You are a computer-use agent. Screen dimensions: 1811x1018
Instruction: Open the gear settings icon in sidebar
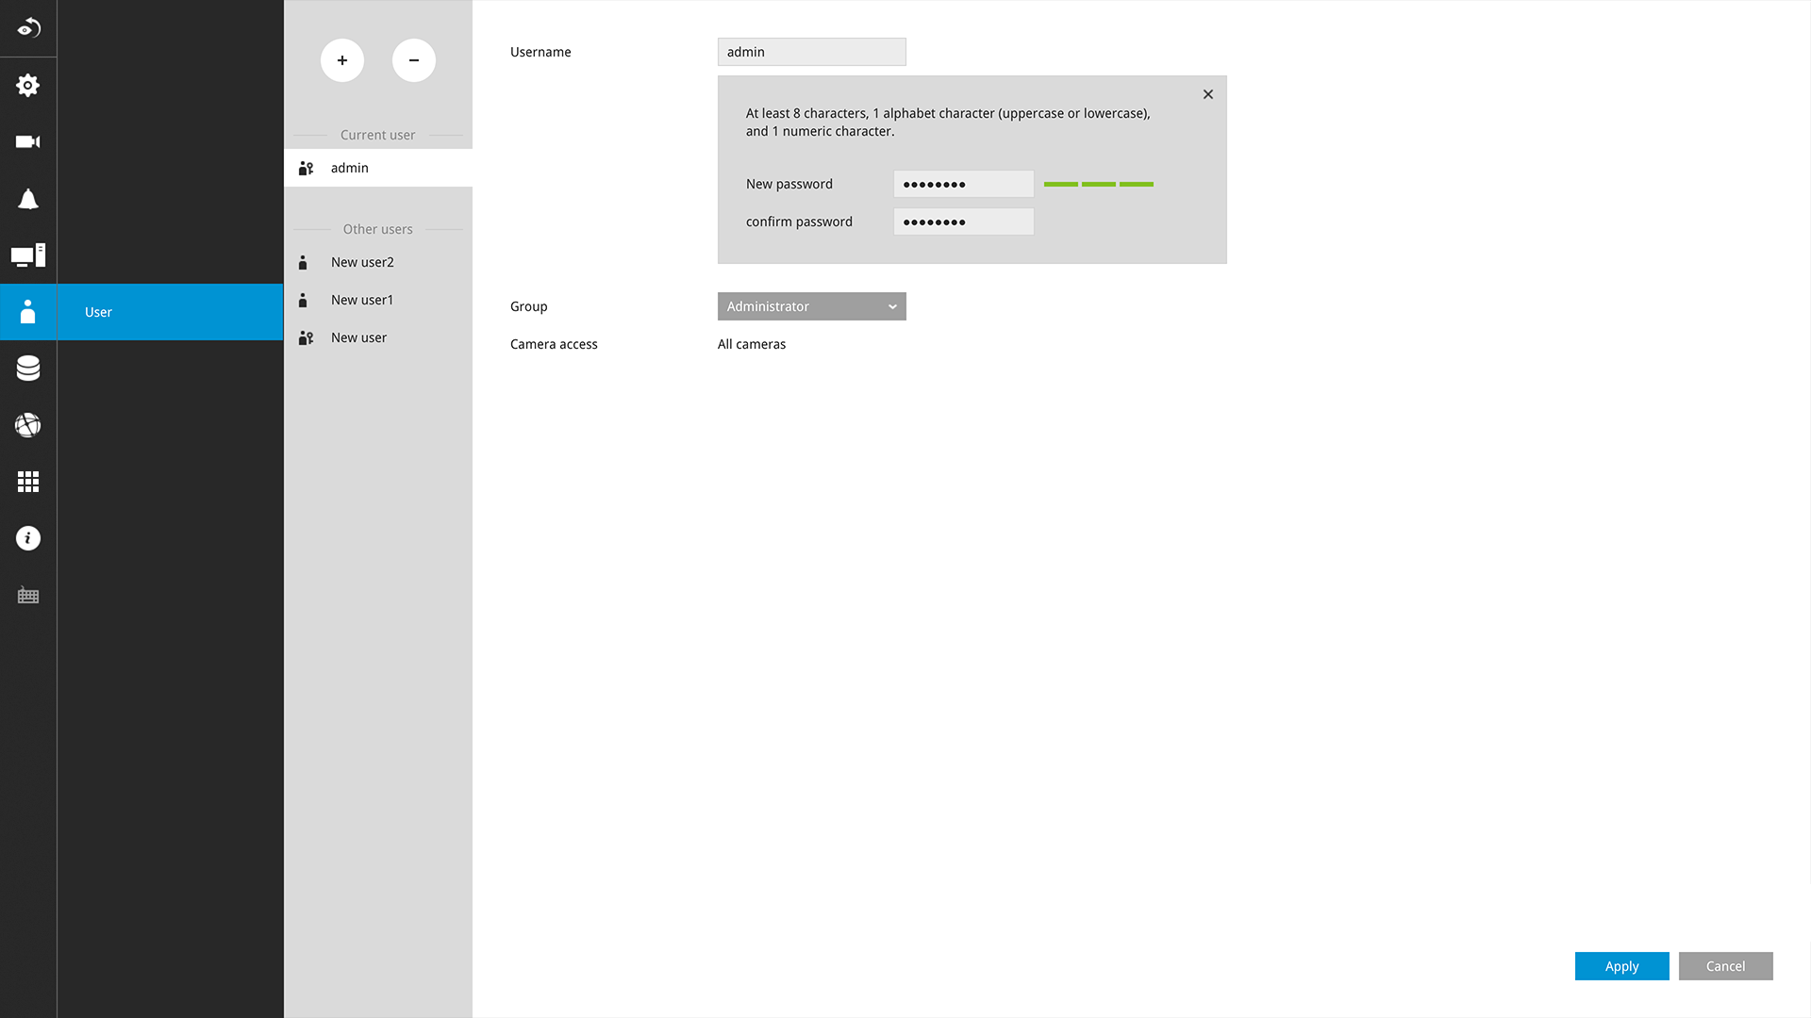click(28, 86)
